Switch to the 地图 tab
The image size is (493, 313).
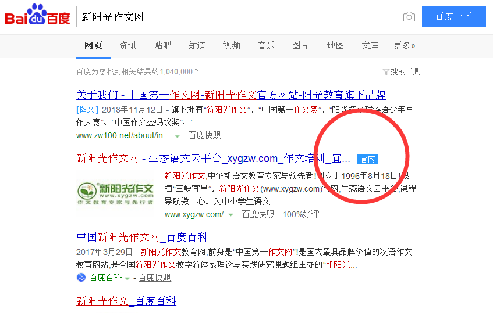[x=335, y=45]
